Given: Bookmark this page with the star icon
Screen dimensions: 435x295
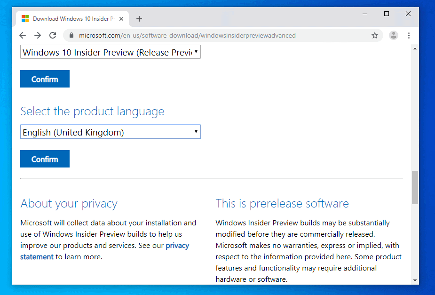Looking at the screenshot, I should pyautogui.click(x=375, y=35).
